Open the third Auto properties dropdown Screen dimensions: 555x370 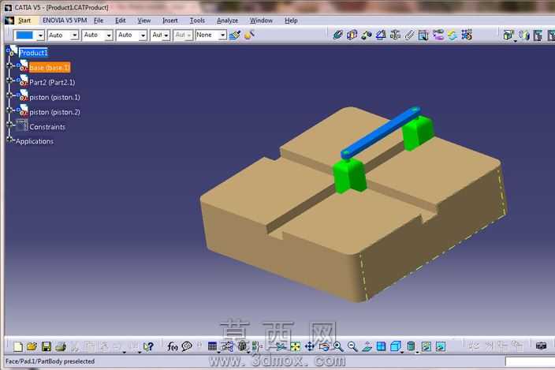143,36
